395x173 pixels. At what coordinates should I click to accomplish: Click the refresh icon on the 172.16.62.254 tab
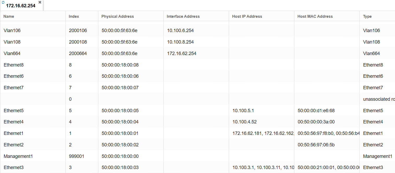(x=3, y=2)
